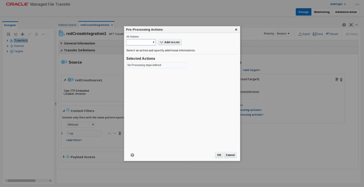This screenshot has width=364, height=187.
Task: Open the Priority Medium dropdown
Action: point(283,34)
